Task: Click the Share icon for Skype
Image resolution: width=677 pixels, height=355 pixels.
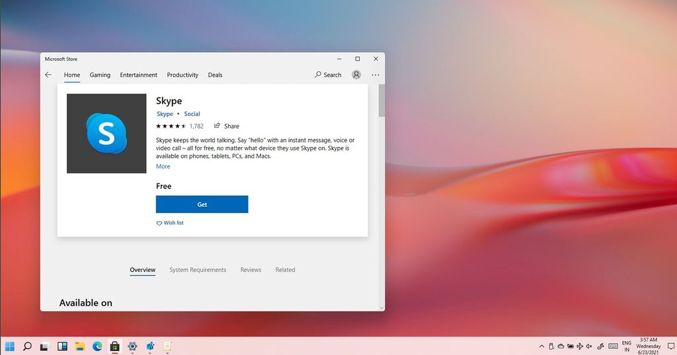Action: (x=217, y=126)
